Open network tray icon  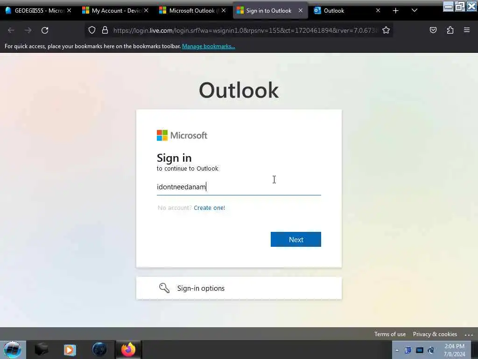(x=408, y=350)
